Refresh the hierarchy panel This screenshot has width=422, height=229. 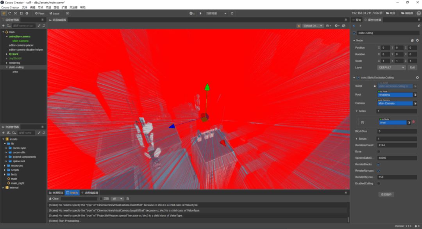[x=44, y=26]
